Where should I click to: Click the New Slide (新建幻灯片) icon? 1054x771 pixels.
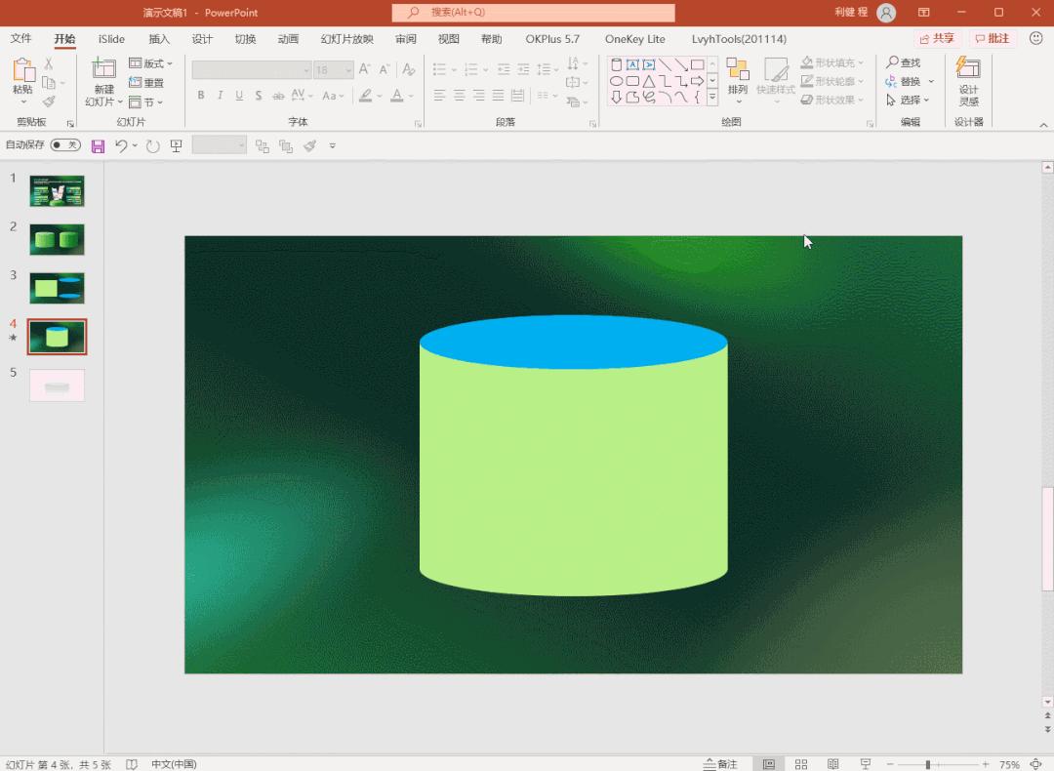click(103, 70)
